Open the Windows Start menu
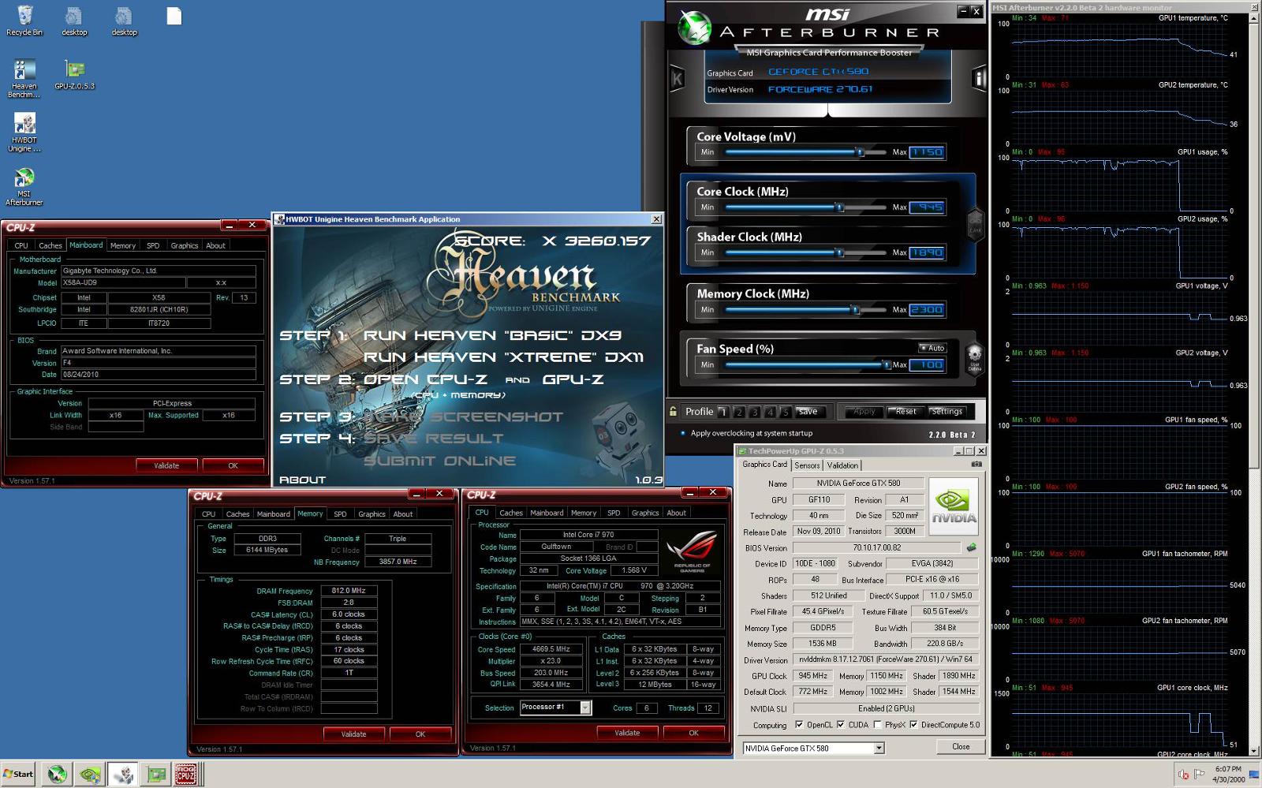 pyautogui.click(x=18, y=775)
